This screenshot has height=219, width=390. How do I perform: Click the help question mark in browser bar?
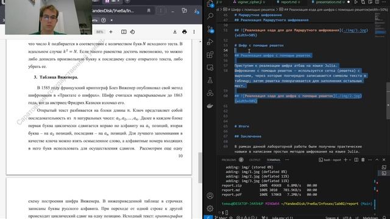104,20
